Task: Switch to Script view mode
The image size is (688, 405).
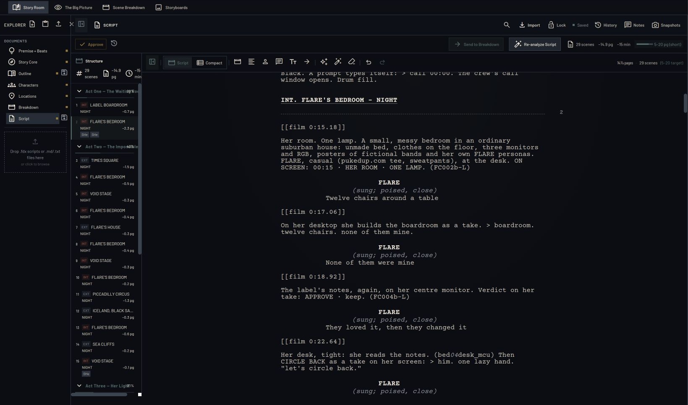Action: [x=178, y=62]
